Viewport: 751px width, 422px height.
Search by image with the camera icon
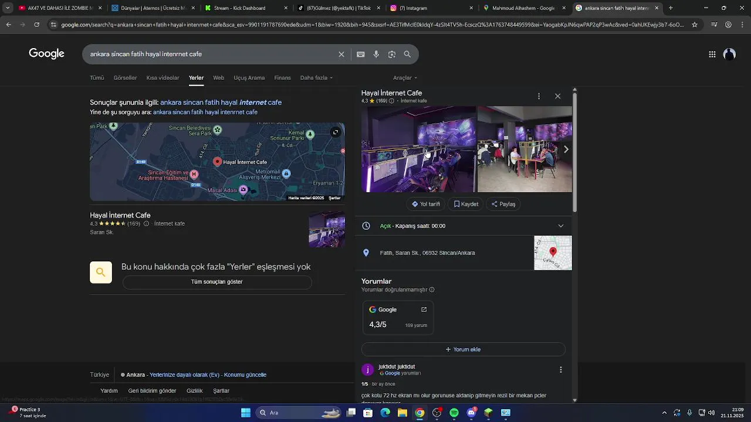[x=392, y=55]
